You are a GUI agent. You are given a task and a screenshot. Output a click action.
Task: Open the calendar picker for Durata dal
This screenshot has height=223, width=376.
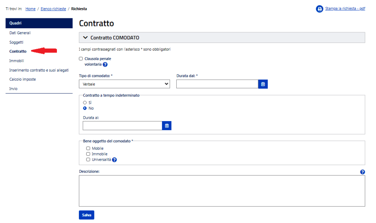(x=263, y=84)
